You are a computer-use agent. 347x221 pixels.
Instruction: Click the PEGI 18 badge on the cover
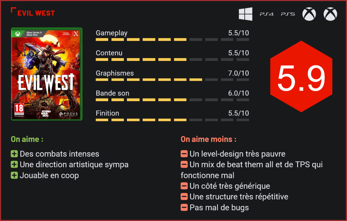point(19,110)
